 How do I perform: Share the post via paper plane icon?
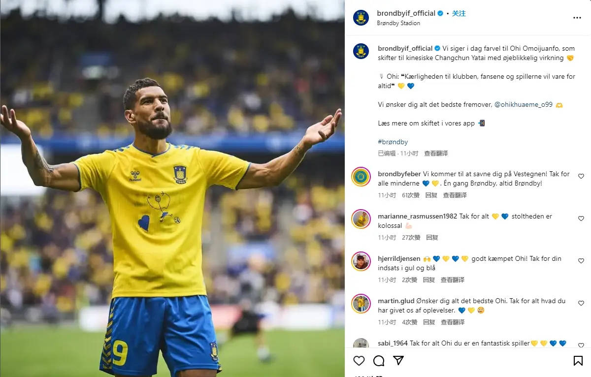pos(398,361)
